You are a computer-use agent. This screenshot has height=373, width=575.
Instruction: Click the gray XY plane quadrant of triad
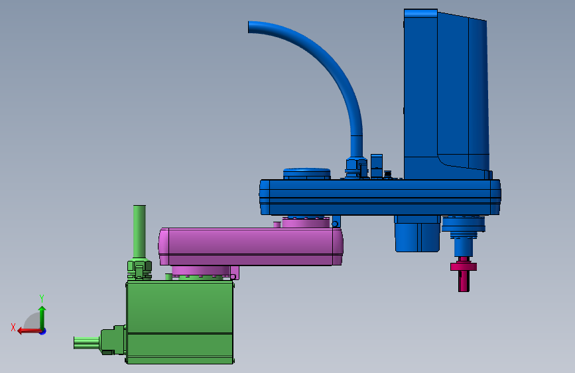(x=32, y=322)
